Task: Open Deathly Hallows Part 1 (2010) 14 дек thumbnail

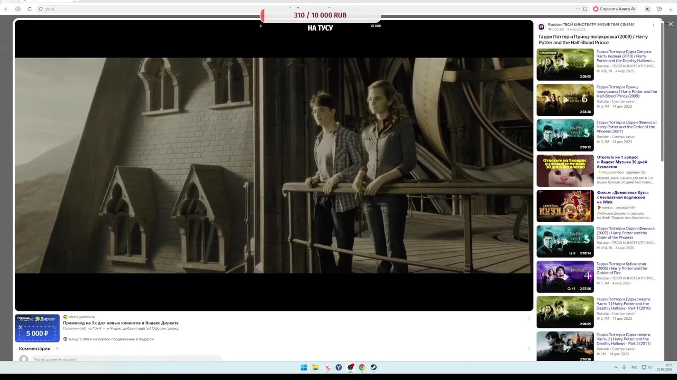Action: [x=565, y=312]
